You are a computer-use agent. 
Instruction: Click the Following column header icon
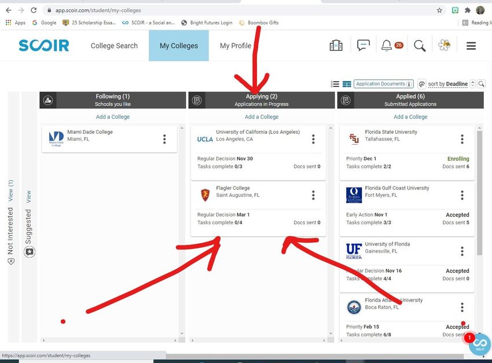[x=48, y=100]
